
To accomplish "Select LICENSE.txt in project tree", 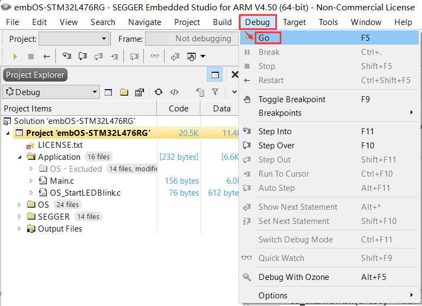I will (60, 145).
